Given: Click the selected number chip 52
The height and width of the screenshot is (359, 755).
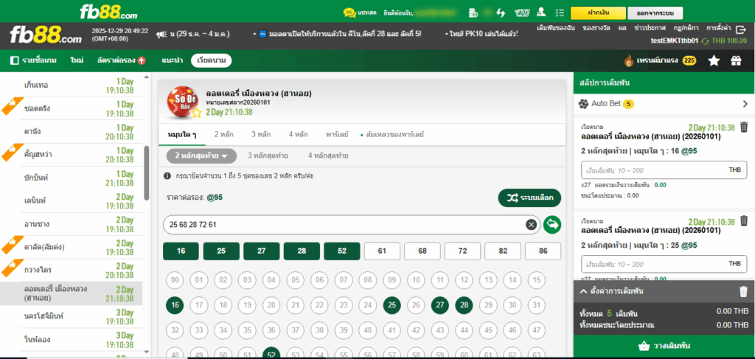Looking at the screenshot, I should tap(342, 251).
